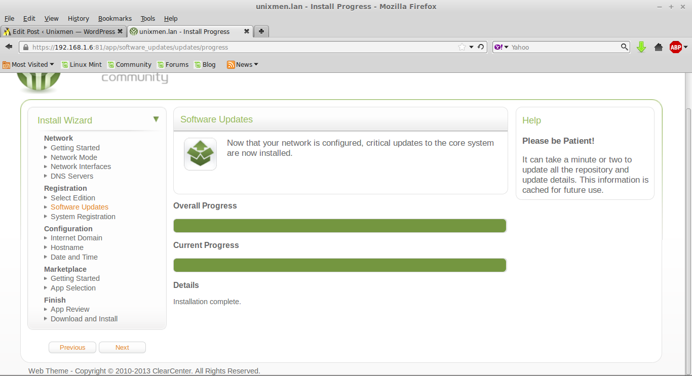The width and height of the screenshot is (692, 376).
Task: Open the Forums bookmark
Action: (173, 64)
